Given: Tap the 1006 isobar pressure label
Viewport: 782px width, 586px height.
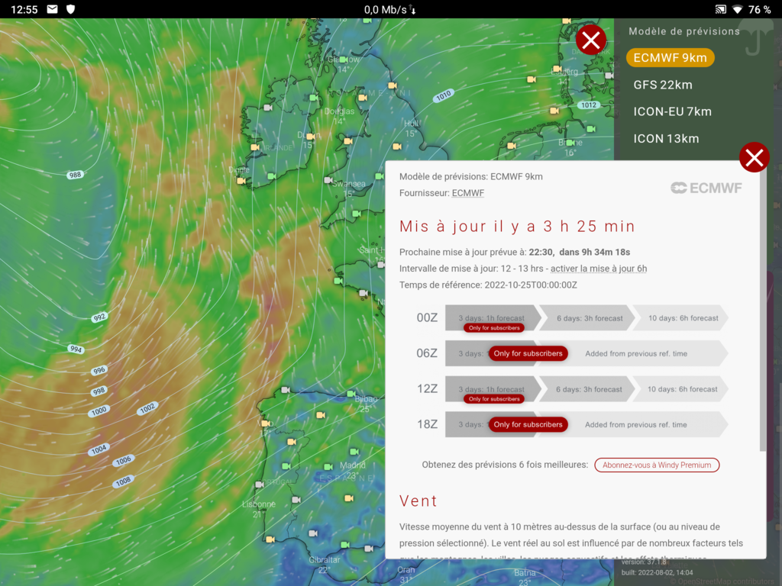Looking at the screenshot, I should click(123, 461).
